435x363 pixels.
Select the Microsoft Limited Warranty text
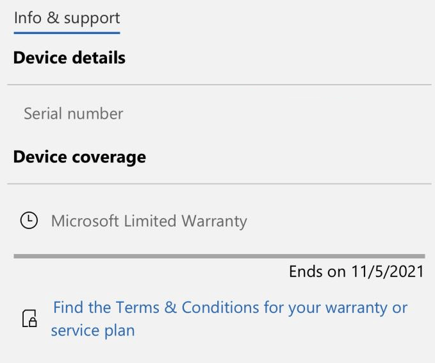tap(149, 221)
